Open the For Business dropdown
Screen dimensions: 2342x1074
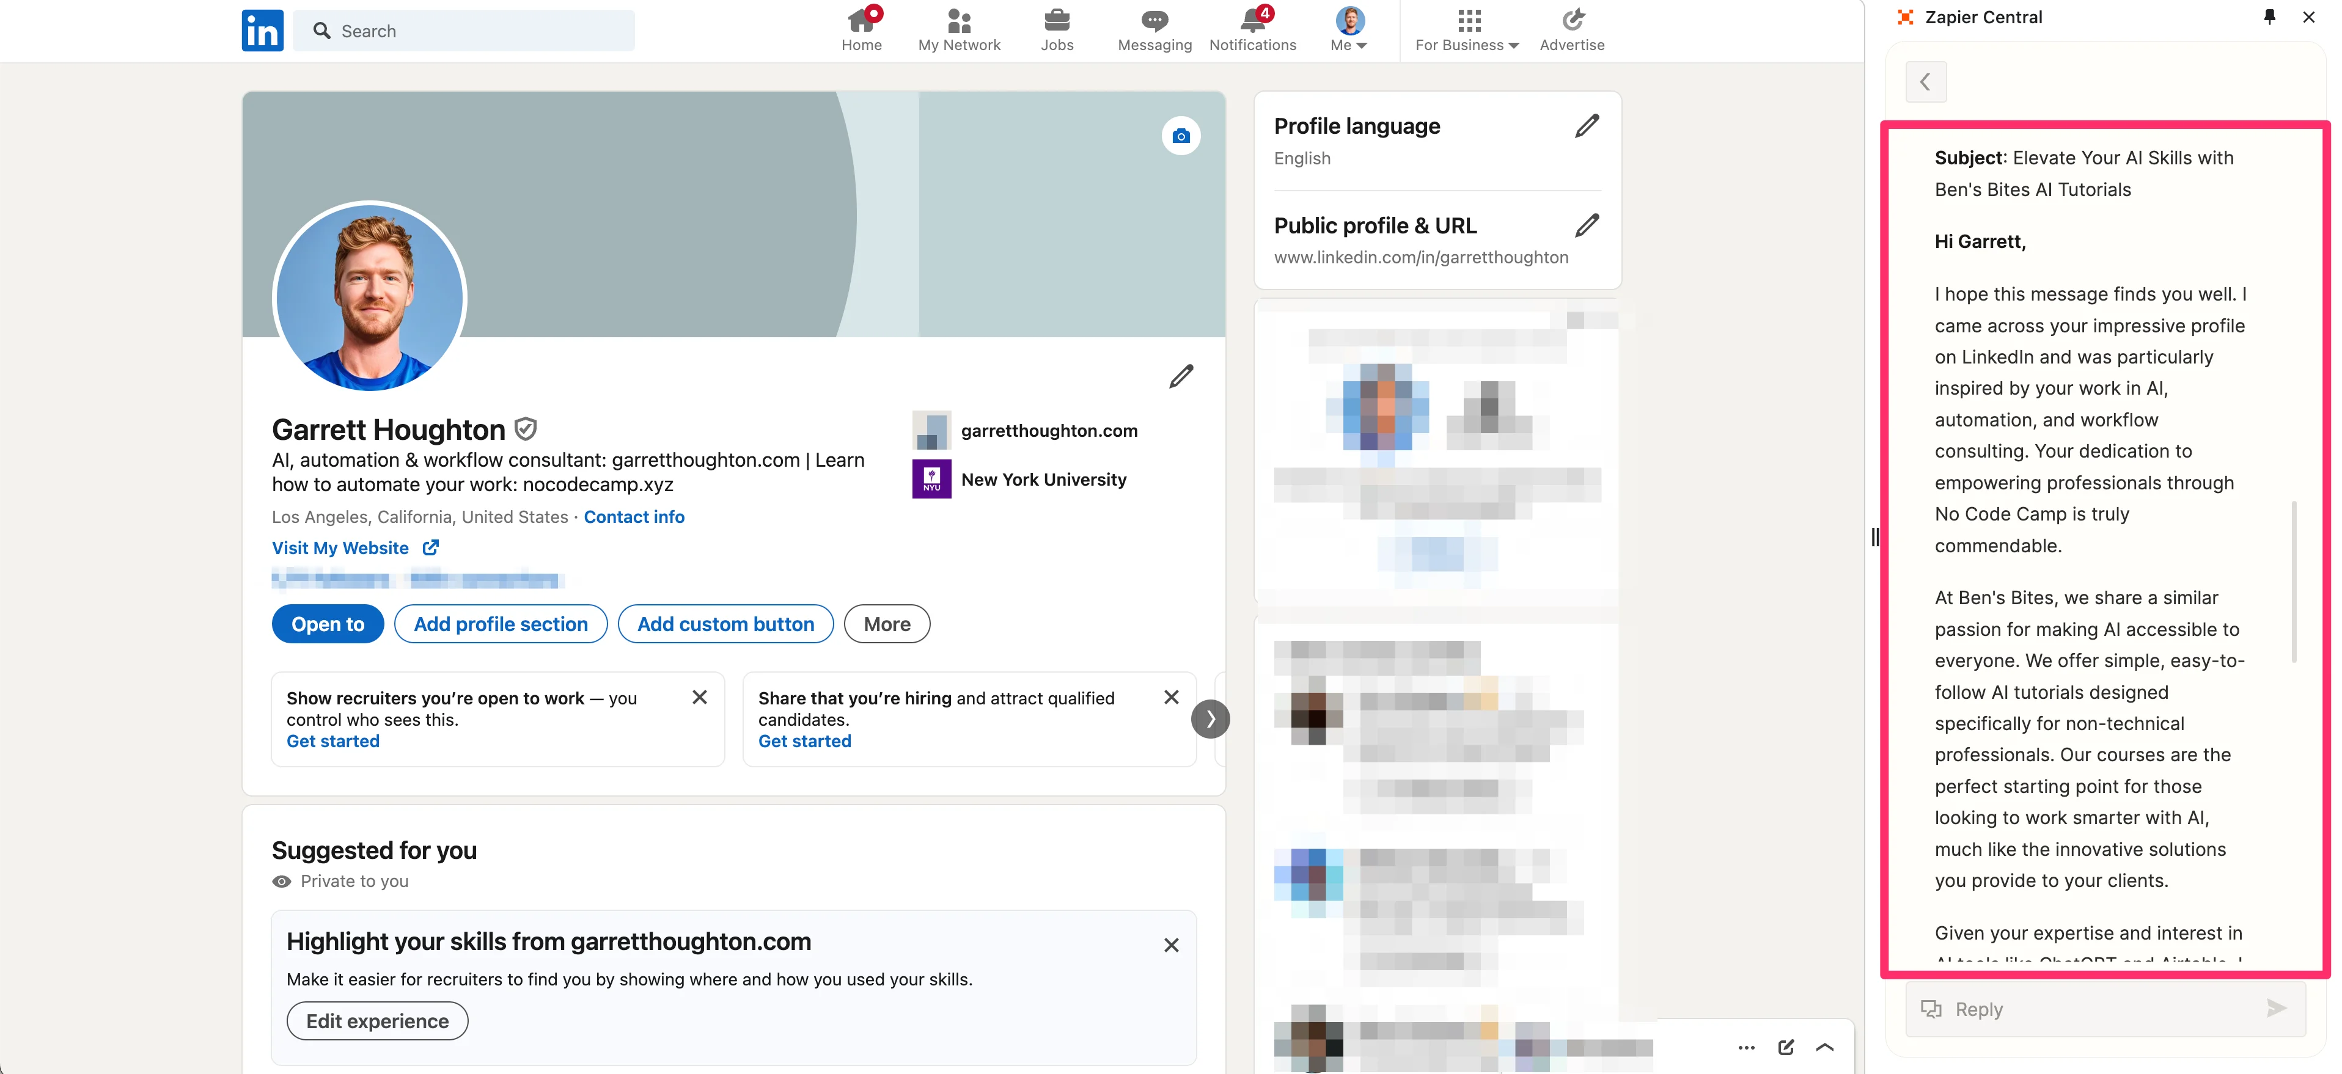(x=1466, y=31)
